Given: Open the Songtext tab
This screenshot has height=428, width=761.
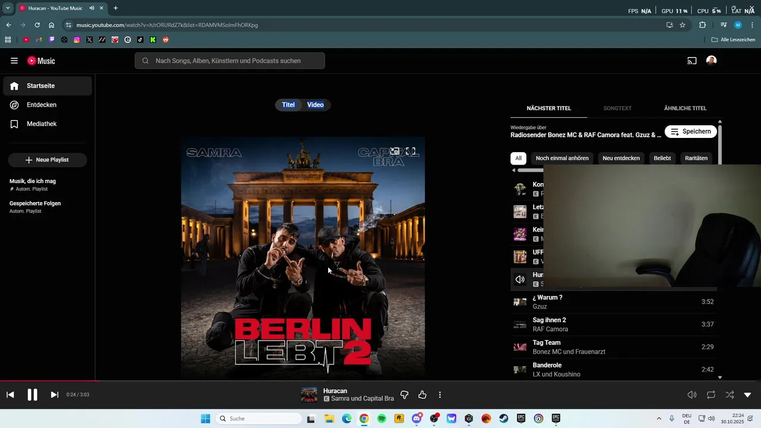Looking at the screenshot, I should click(617, 108).
